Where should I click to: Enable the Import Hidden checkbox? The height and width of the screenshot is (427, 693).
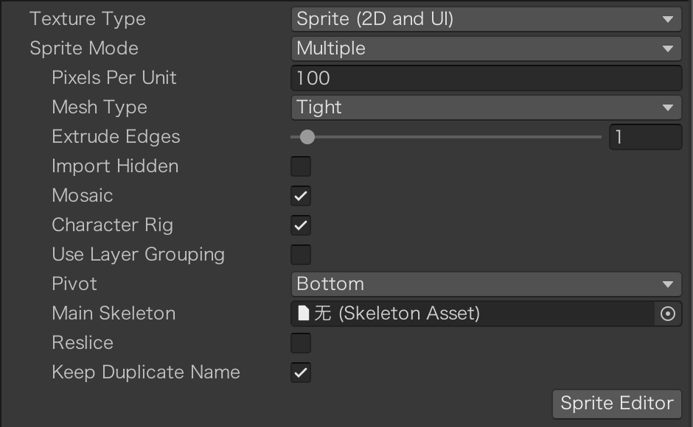(x=301, y=166)
